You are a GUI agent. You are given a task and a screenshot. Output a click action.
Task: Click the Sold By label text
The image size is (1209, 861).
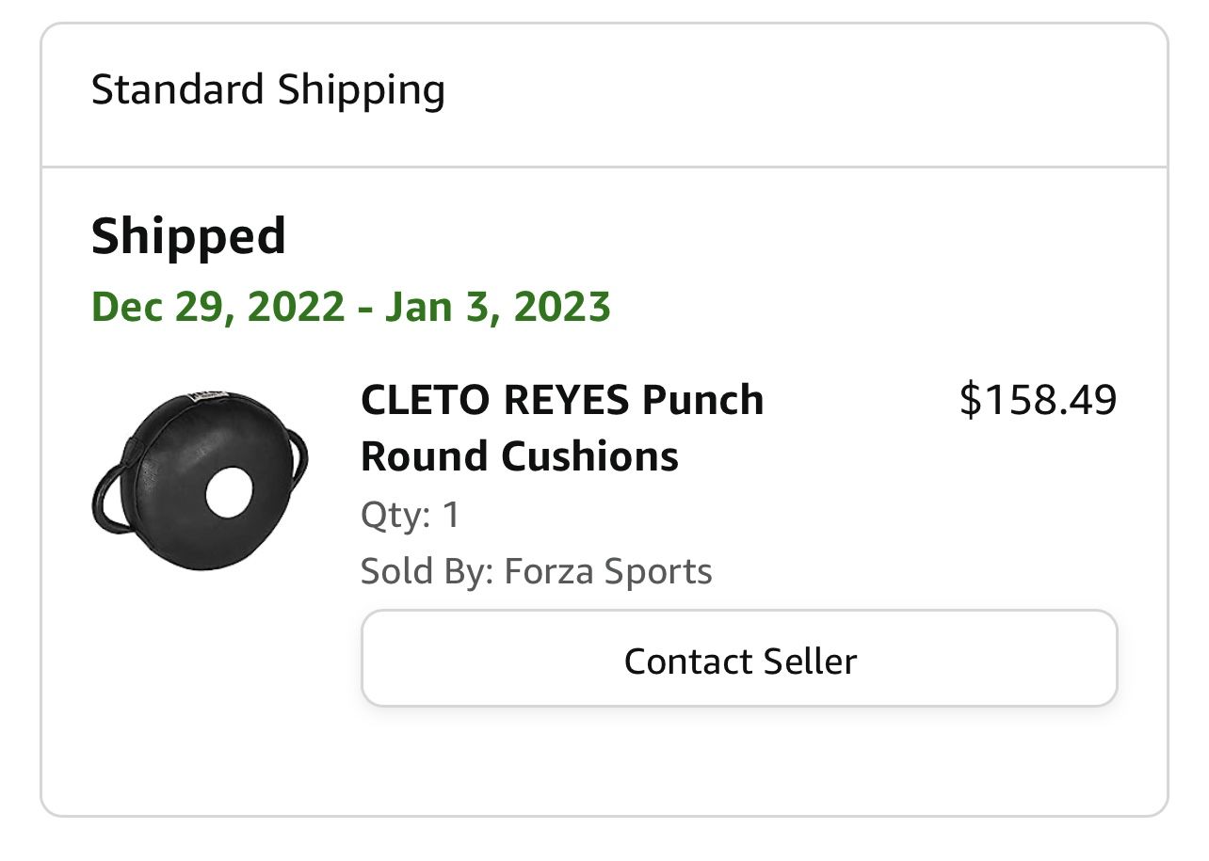click(427, 571)
